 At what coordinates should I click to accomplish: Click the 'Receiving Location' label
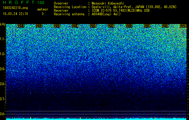[x=70, y=7]
